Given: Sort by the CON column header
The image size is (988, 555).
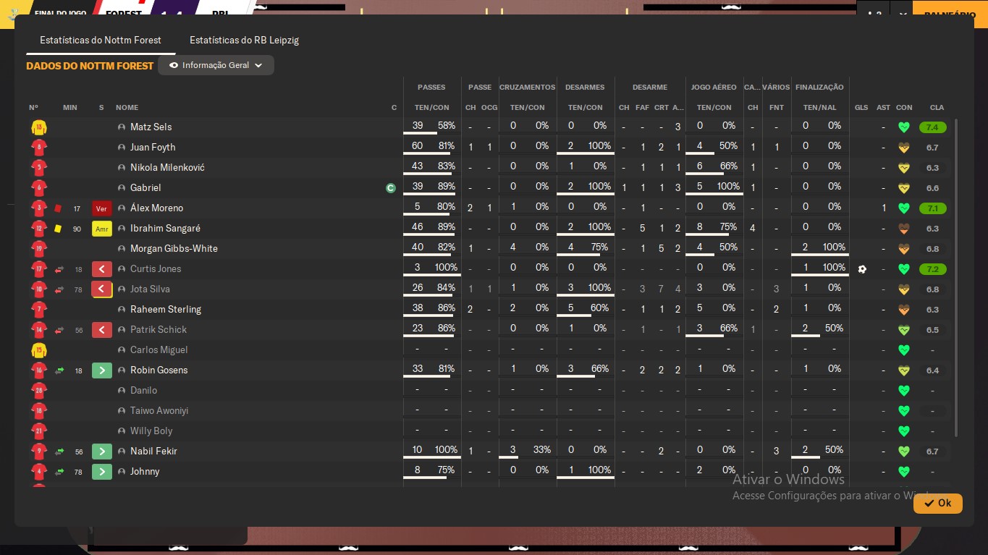Looking at the screenshot, I should pos(904,108).
